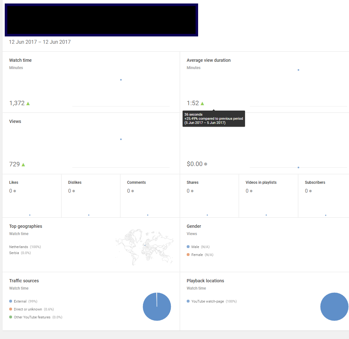This screenshot has width=349, height=339.
Task: Click the green up arrow beside 1:52
Action: click(x=202, y=103)
